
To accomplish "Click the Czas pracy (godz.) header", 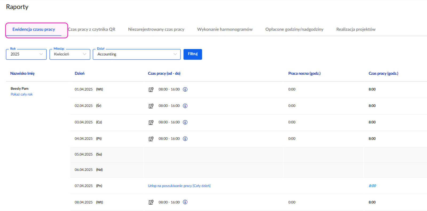I will coord(383,73).
